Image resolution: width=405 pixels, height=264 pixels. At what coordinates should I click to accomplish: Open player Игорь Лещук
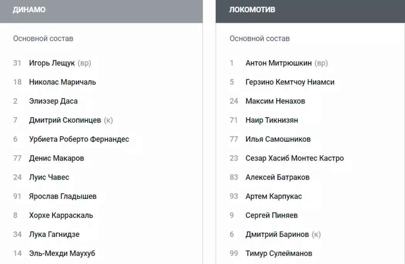(x=52, y=63)
